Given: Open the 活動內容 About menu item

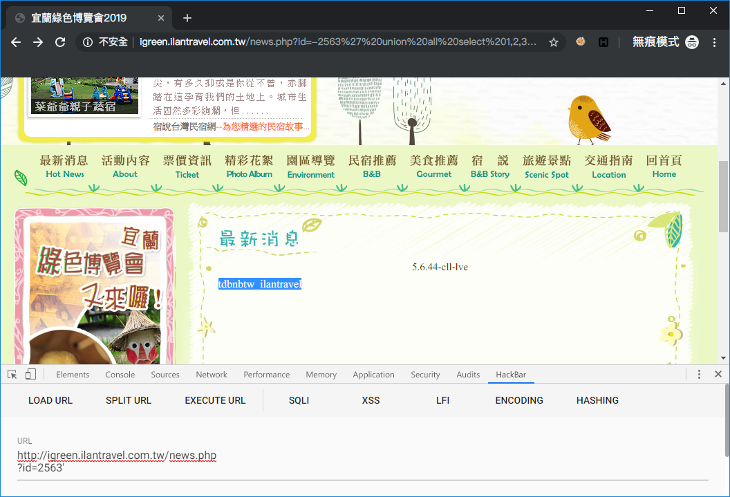Looking at the screenshot, I should (125, 167).
